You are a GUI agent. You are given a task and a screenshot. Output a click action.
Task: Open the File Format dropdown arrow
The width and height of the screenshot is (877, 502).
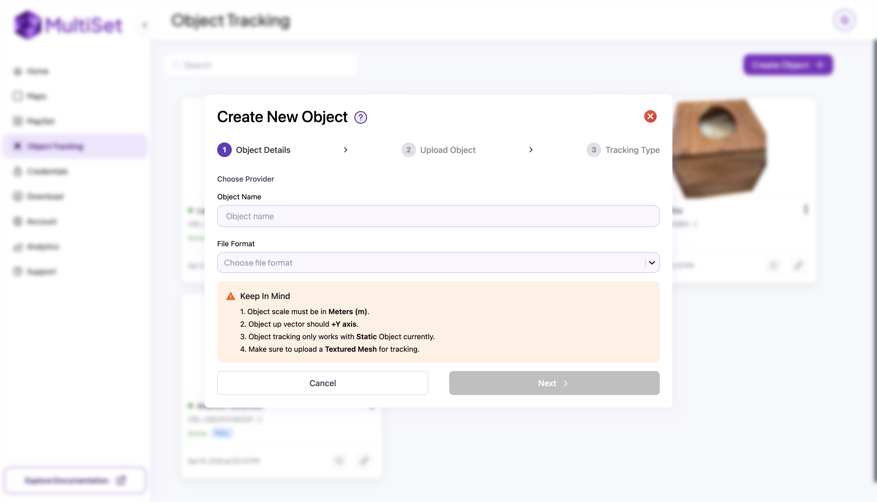coord(651,263)
